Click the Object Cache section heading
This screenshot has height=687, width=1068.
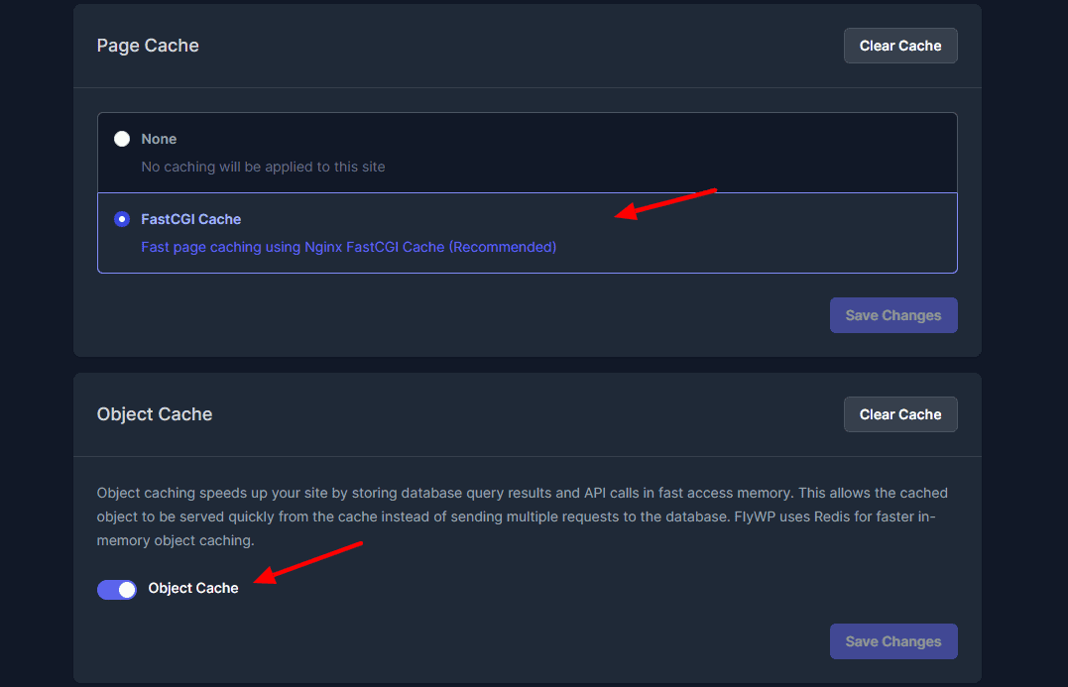[x=155, y=414]
